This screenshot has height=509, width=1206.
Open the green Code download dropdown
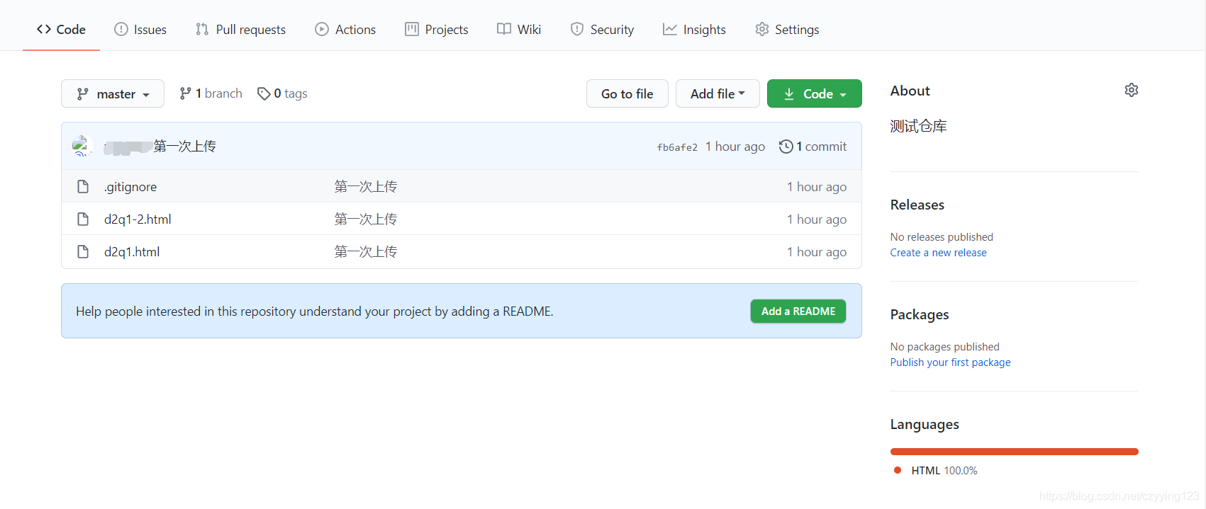pos(815,93)
